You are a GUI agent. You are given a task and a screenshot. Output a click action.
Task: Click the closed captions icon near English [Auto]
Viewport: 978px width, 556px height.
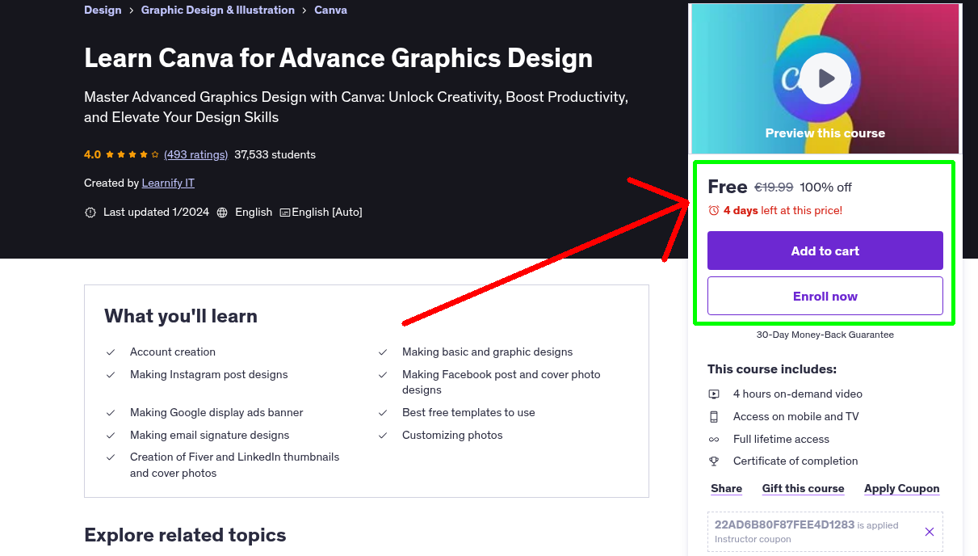(x=285, y=213)
